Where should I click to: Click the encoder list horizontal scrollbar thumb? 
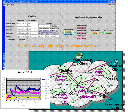(x=47, y=32)
